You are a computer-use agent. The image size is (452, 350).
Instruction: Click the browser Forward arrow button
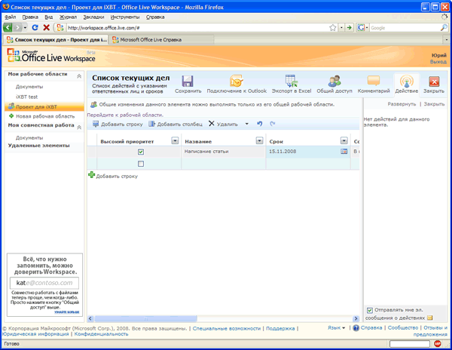click(17, 28)
